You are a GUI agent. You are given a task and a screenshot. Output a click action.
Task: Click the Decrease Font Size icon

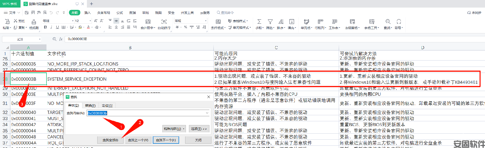click(102, 21)
